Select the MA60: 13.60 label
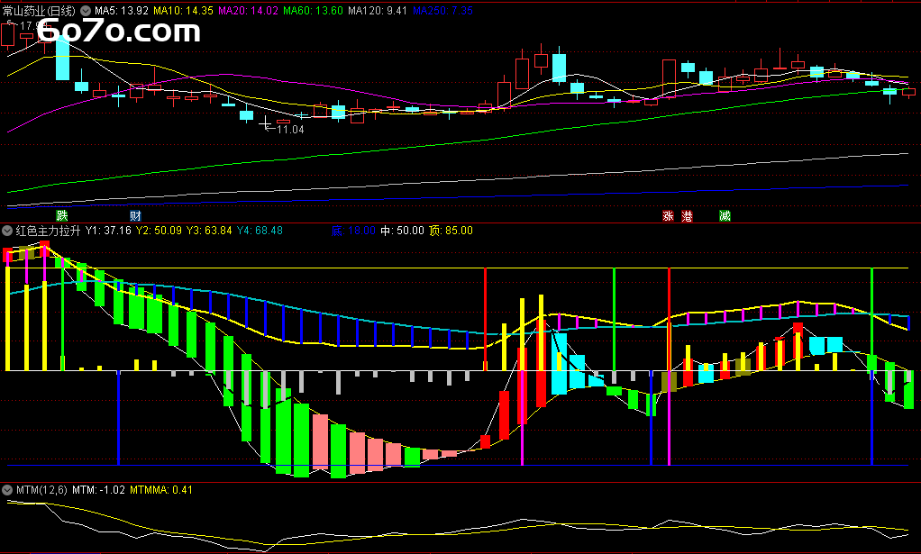Viewport: 921px width, 554px height. click(x=313, y=11)
